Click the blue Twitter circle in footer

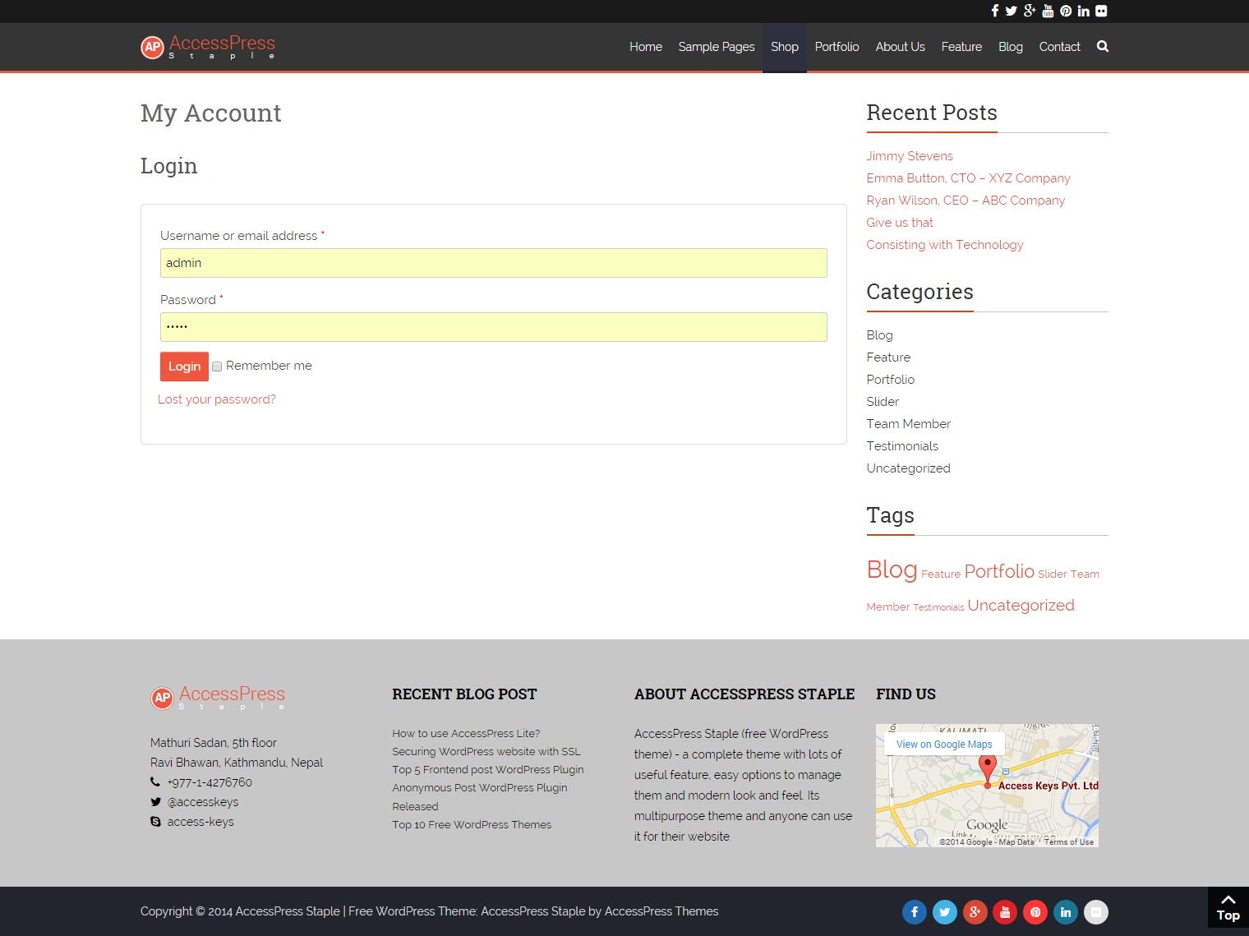point(944,911)
